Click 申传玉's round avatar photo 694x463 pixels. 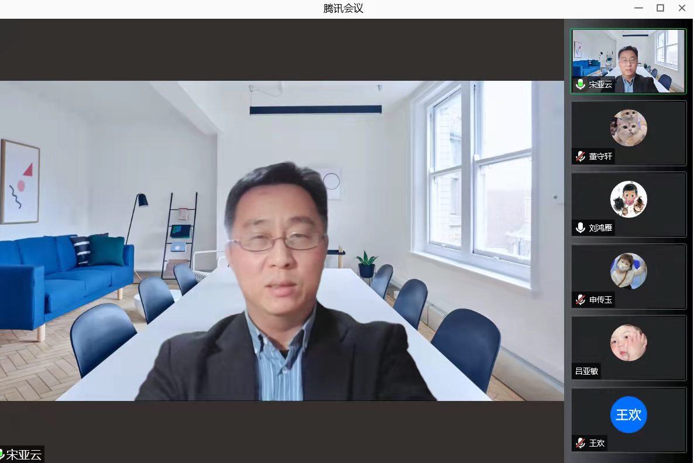click(628, 271)
